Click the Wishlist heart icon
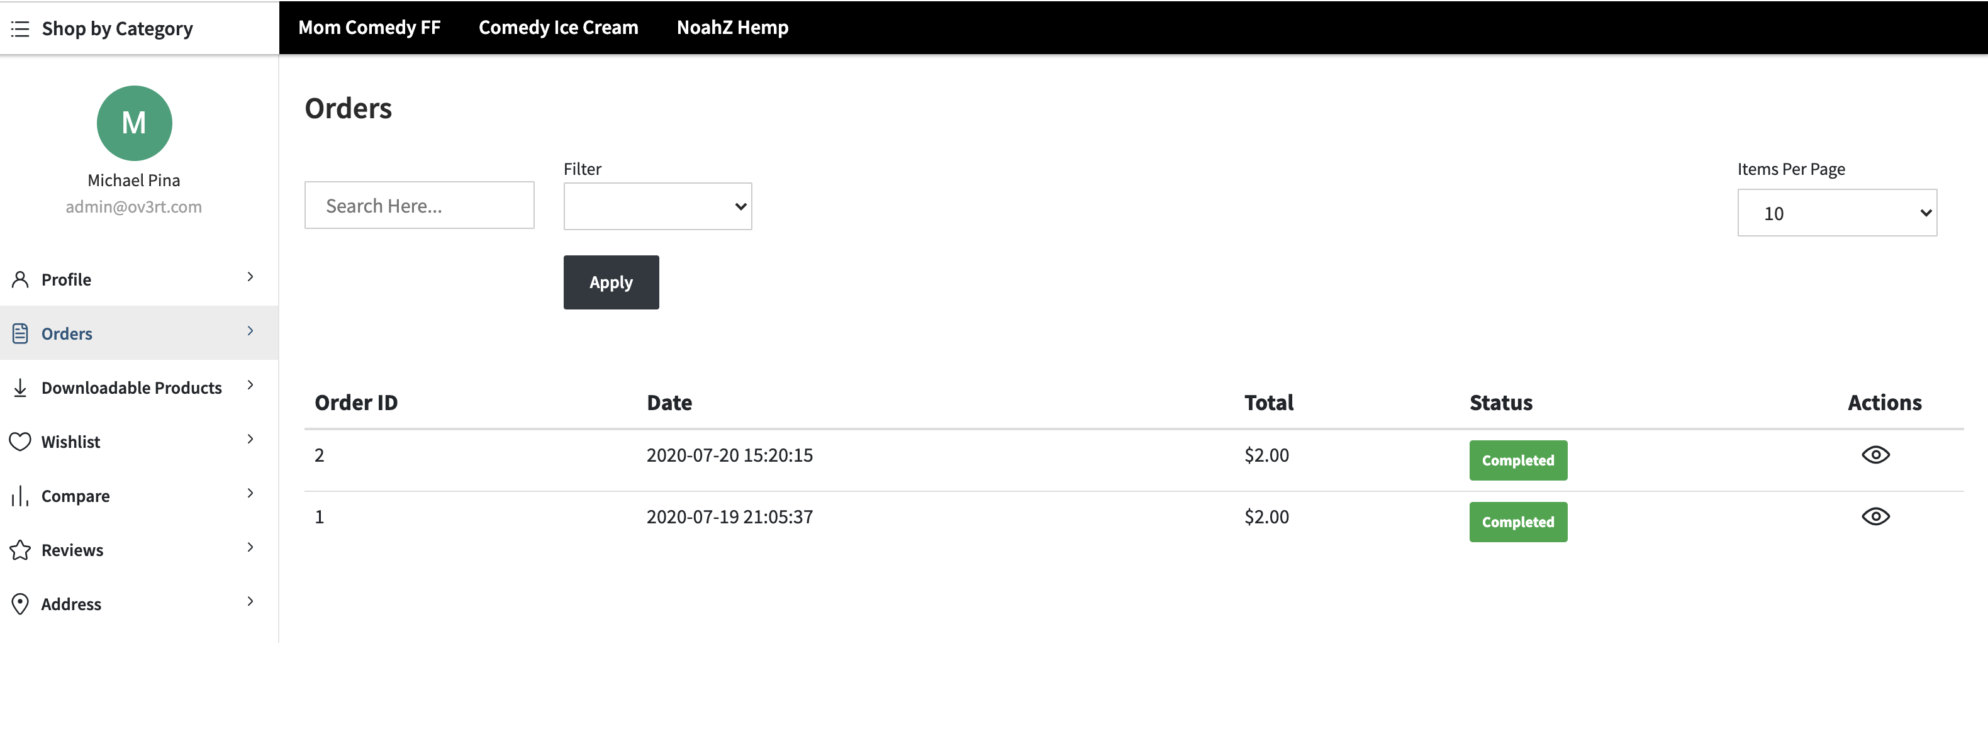1988x746 pixels. (20, 442)
